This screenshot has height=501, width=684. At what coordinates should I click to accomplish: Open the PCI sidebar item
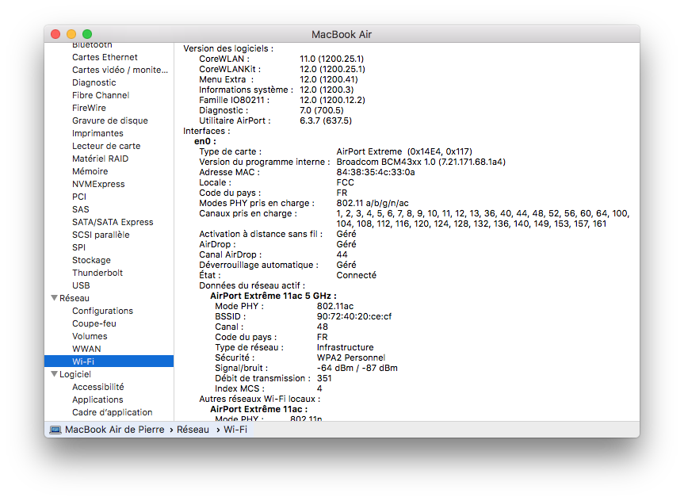click(79, 197)
